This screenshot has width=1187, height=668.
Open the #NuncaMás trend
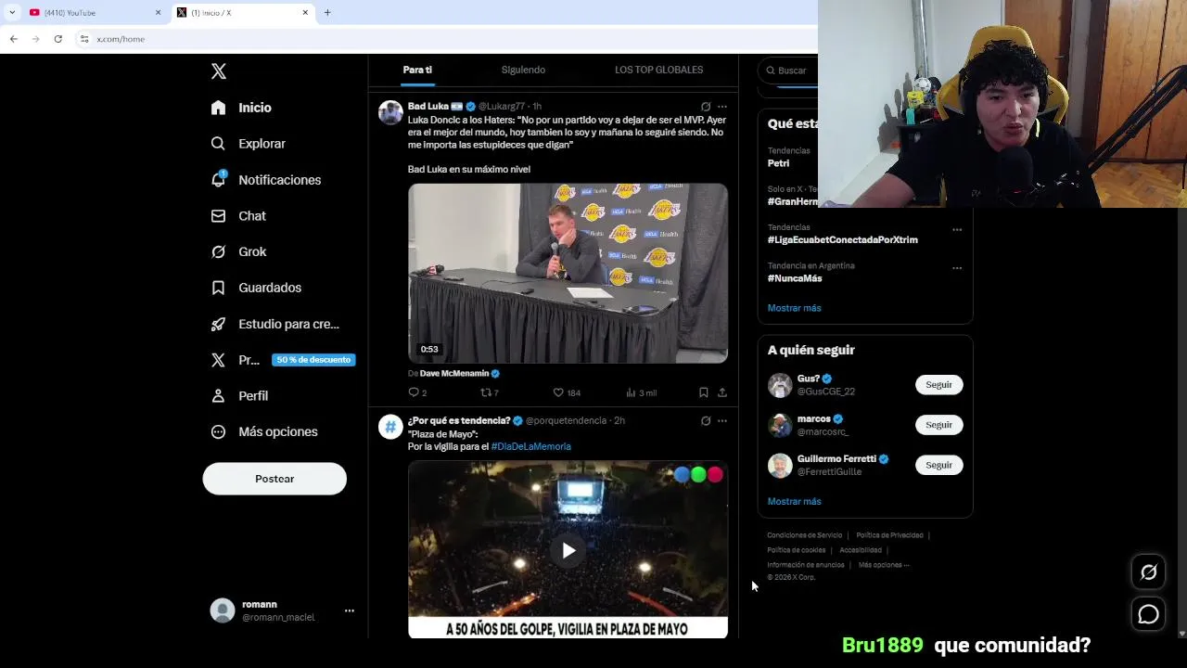(x=795, y=278)
